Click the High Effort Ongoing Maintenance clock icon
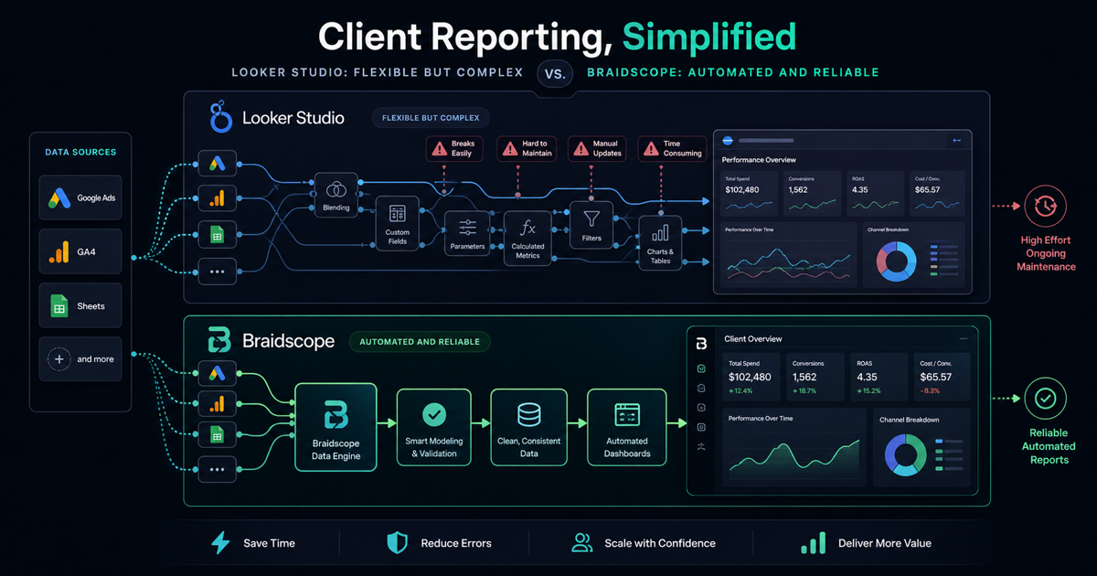This screenshot has width=1097, height=576. pyautogui.click(x=1044, y=207)
